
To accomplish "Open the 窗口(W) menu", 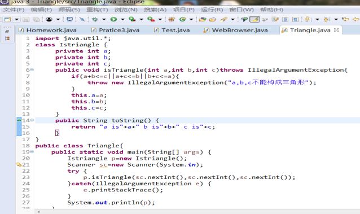I will (242, 10).
